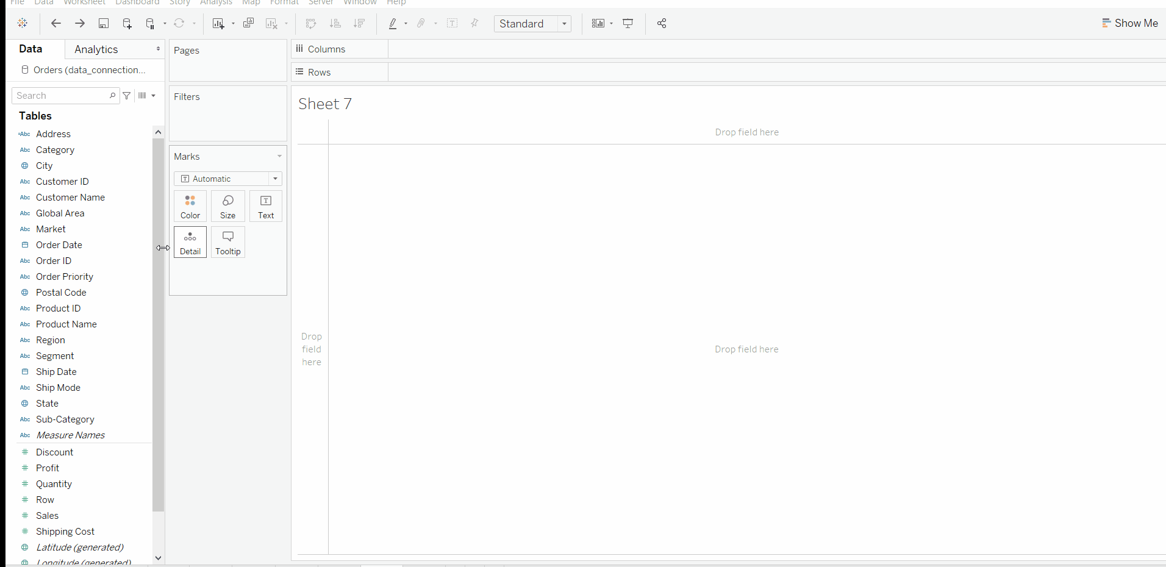The height and width of the screenshot is (567, 1166).
Task: Open dropdown beside Pause Auto Updates
Action: 165,23
